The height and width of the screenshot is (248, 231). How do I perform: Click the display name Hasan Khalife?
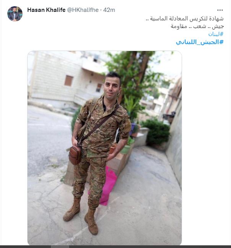46,10
